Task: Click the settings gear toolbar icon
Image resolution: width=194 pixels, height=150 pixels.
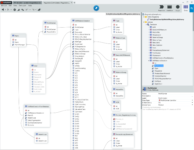Action: (14, 9)
